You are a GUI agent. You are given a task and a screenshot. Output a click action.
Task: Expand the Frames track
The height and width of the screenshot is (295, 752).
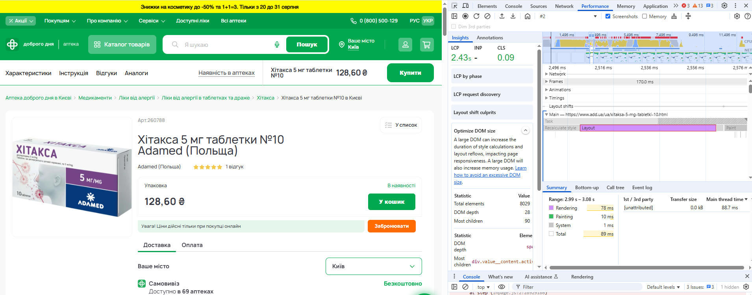tap(546, 81)
